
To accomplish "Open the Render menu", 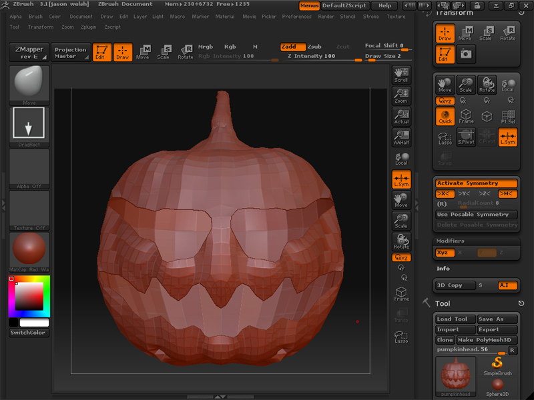I will point(326,16).
